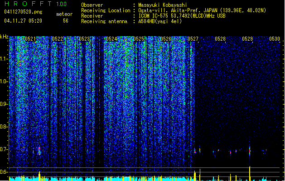Click the 1.1 kHz axis label
Viewport: 285px width, 181px height.
[x=4, y=59]
